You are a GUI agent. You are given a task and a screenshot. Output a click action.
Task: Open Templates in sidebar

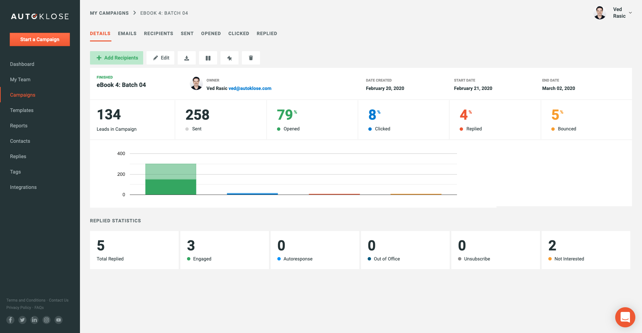click(x=22, y=110)
